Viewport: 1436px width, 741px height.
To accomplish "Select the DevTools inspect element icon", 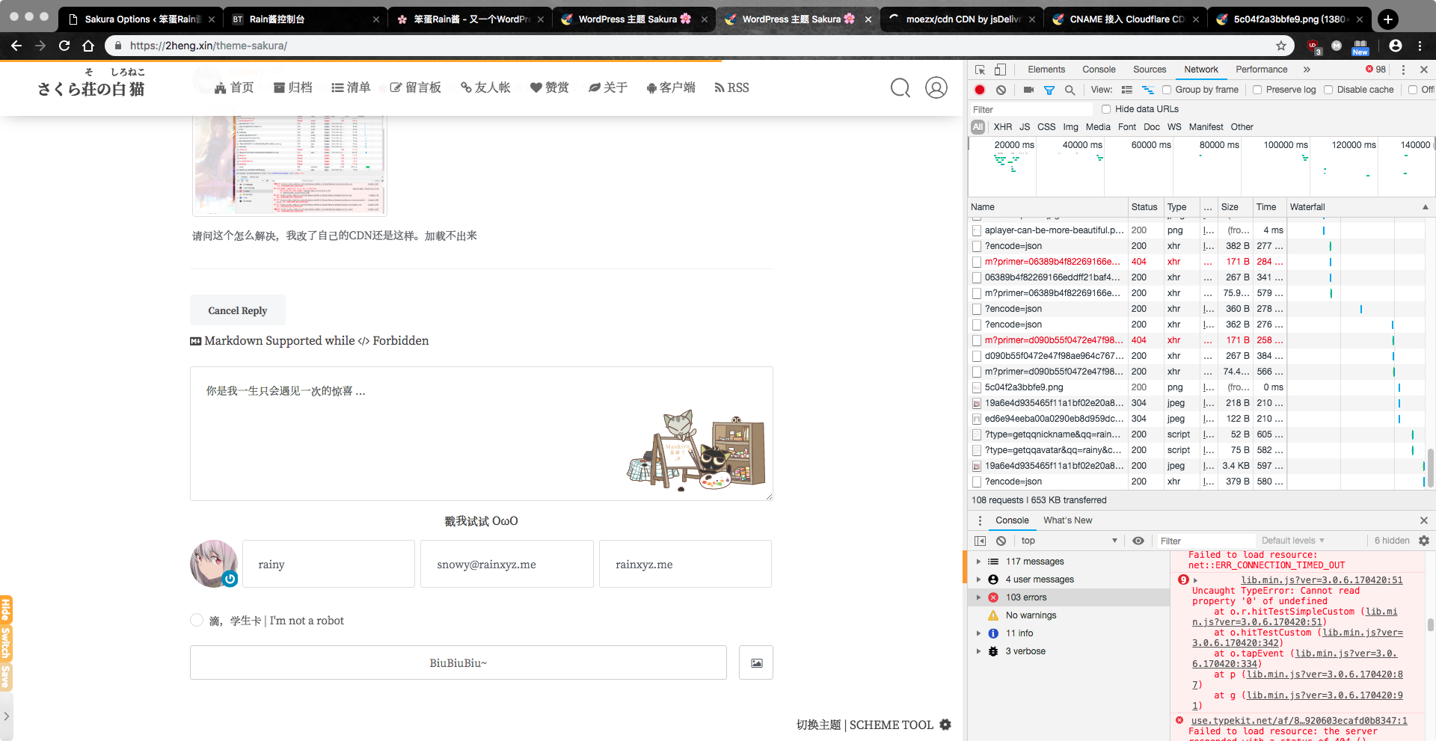I will (980, 70).
